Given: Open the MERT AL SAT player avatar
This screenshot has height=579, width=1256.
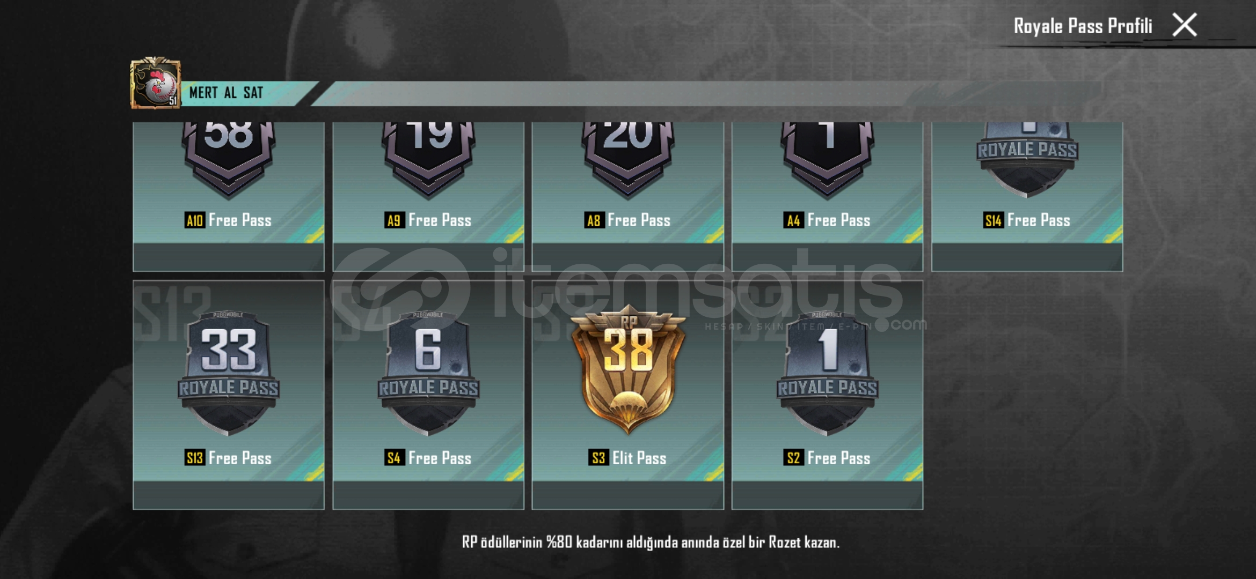Looking at the screenshot, I should coord(156,84).
